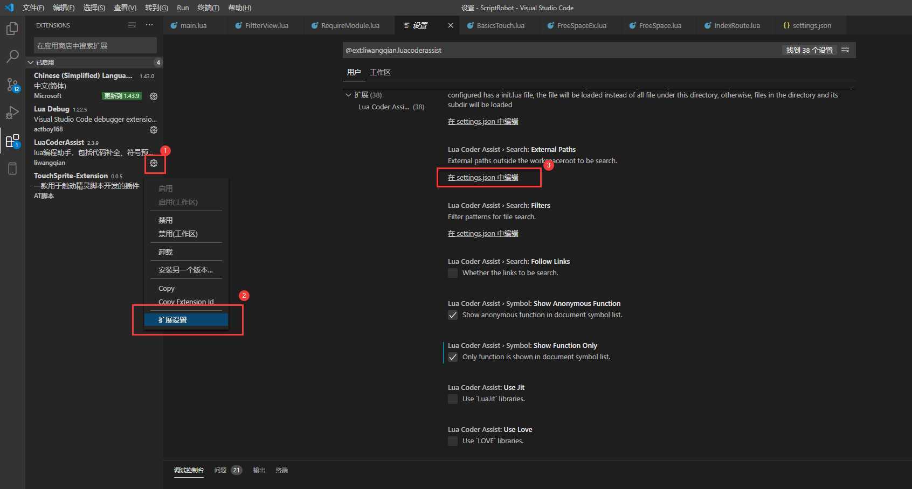Collapse the 已启用 extensions section
Image resolution: width=912 pixels, height=489 pixels.
pyautogui.click(x=94, y=62)
